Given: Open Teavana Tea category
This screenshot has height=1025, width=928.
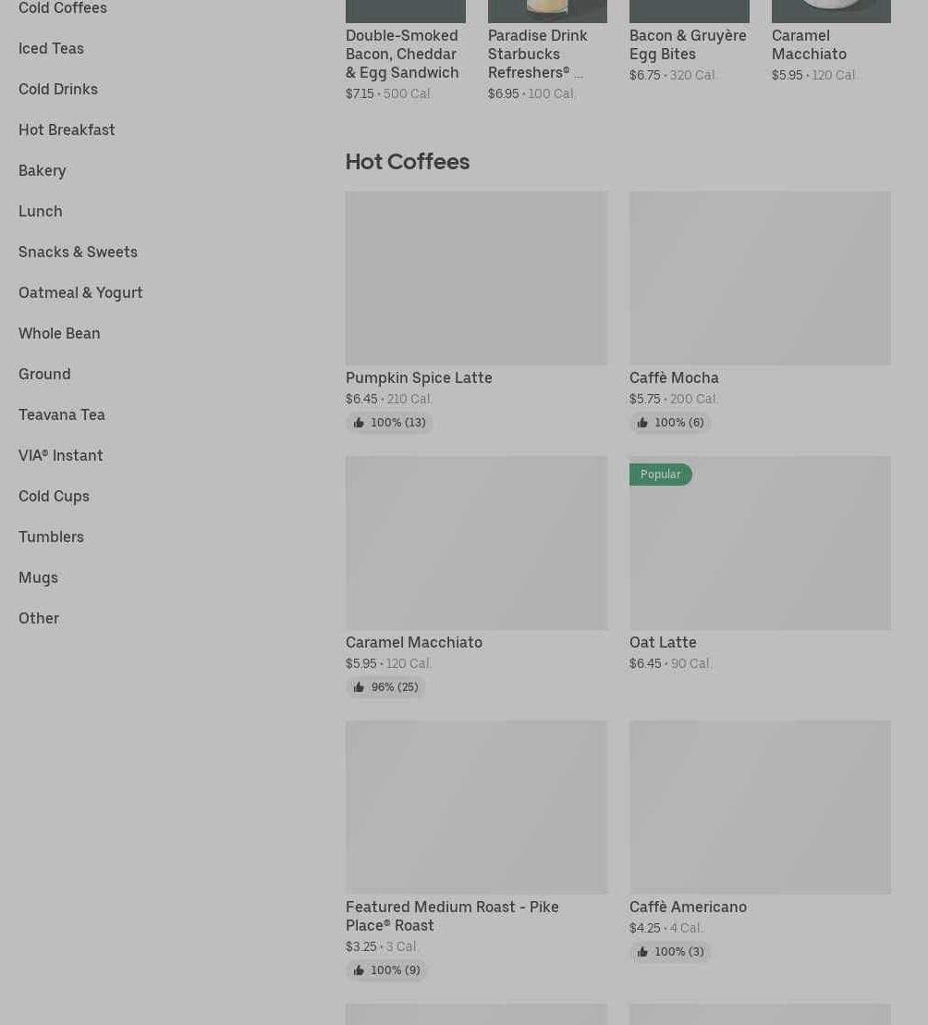Looking at the screenshot, I should click(x=62, y=414).
